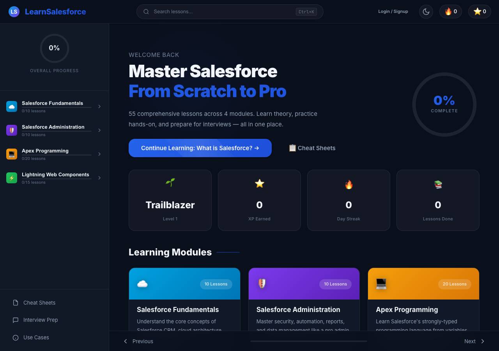Open the fire streak counter
499x351 pixels.
pos(451,12)
